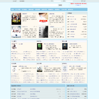
Task: Open the cover thumbnail in 武侠修真 section
Action: pos(14,69)
